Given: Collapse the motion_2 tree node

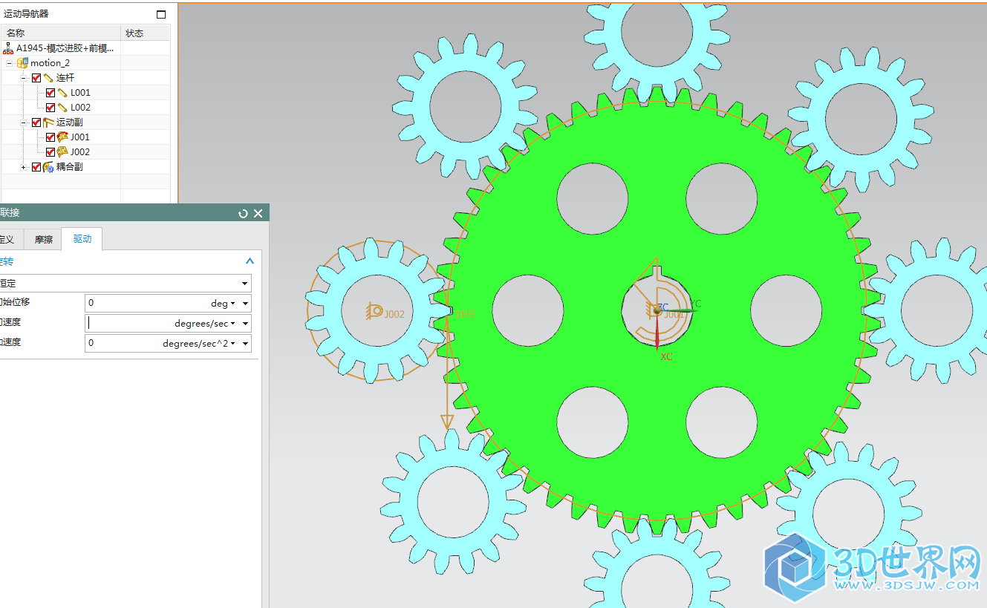Looking at the screenshot, I should (x=10, y=63).
